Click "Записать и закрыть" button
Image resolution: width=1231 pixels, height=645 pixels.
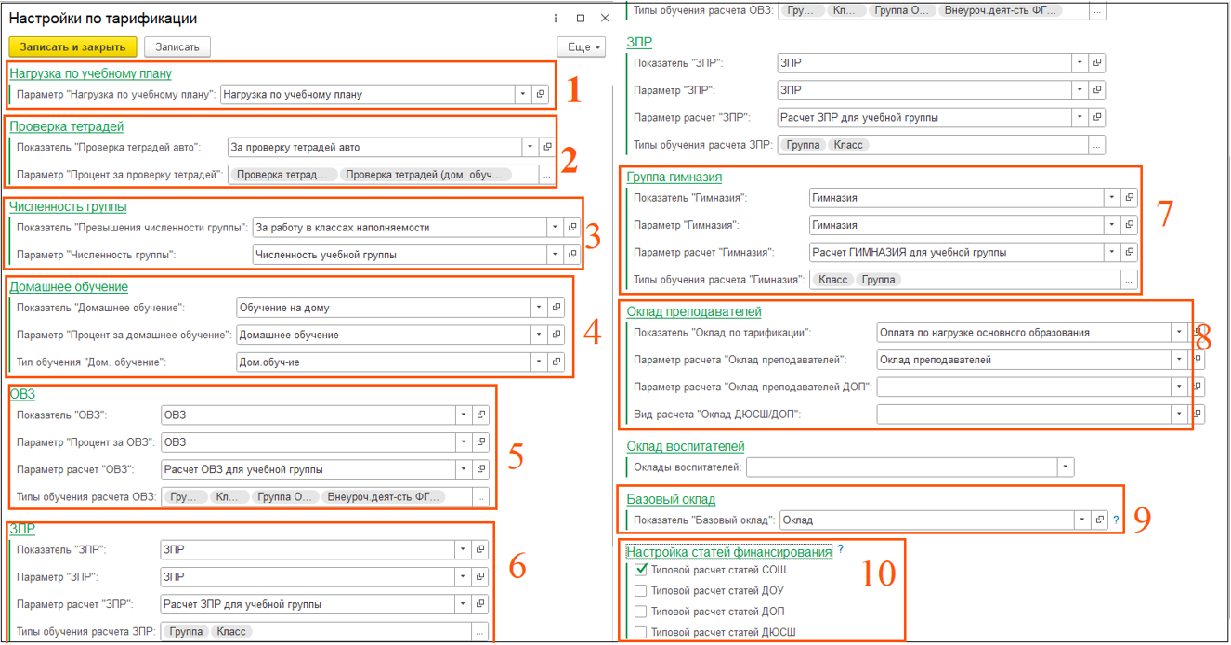point(72,46)
